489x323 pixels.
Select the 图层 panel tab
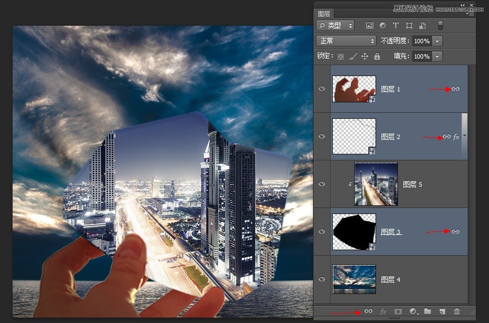[323, 14]
